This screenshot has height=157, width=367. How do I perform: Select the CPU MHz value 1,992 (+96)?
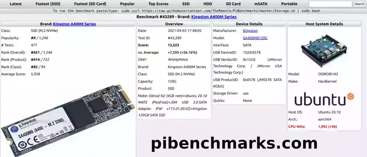(x=328, y=127)
